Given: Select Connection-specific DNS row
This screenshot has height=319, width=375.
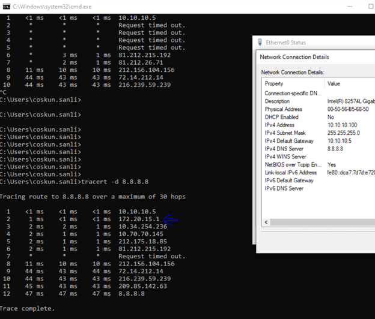Looking at the screenshot, I should coord(319,94).
